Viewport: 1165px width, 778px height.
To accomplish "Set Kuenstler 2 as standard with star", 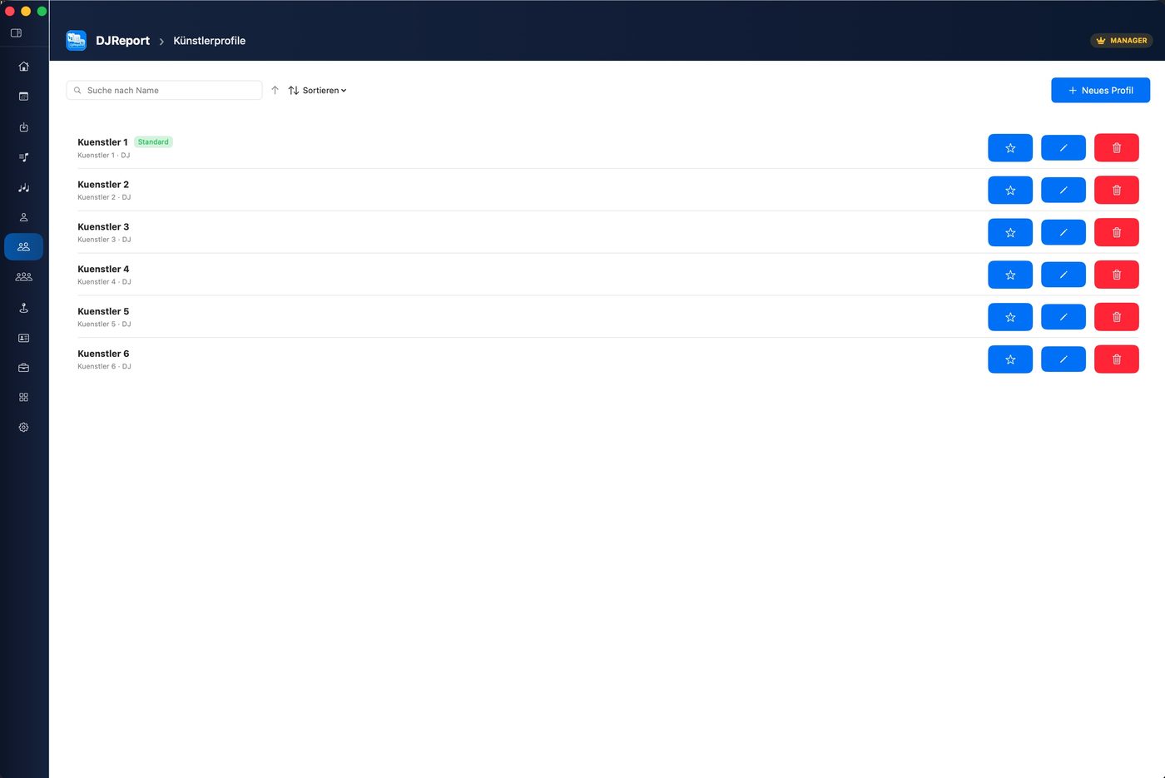I will tap(1009, 191).
